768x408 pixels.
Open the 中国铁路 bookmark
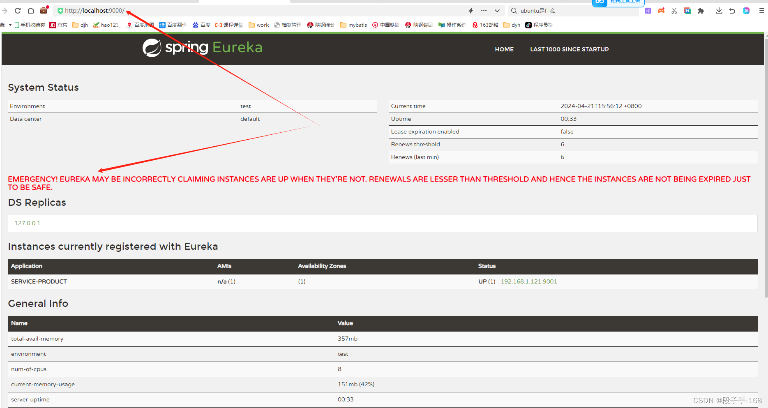pos(385,25)
